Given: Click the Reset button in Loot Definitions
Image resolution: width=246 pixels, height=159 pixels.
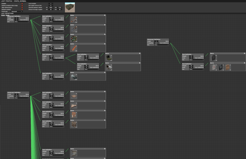Looking at the screenshot, I should coord(8,15).
